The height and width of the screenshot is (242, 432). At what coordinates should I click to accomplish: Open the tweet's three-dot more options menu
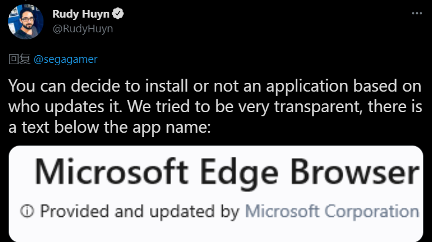click(x=416, y=15)
